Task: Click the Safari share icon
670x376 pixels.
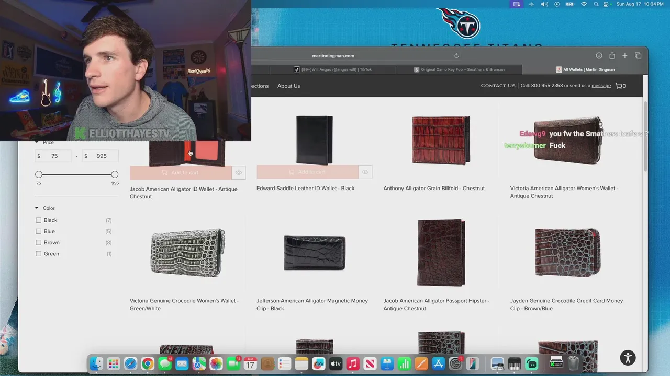Action: (x=612, y=56)
